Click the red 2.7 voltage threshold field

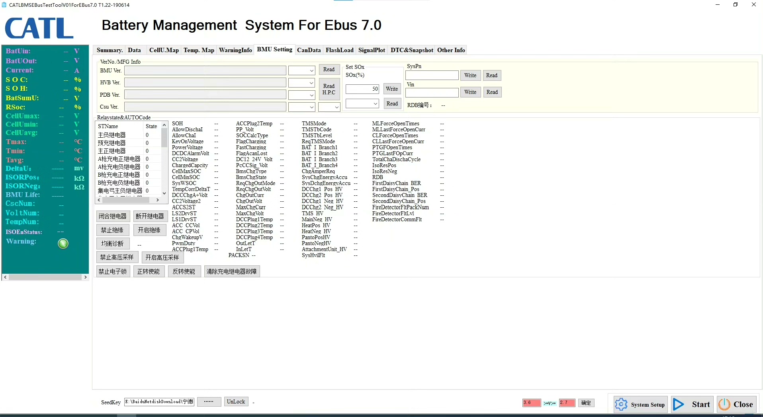tap(567, 403)
